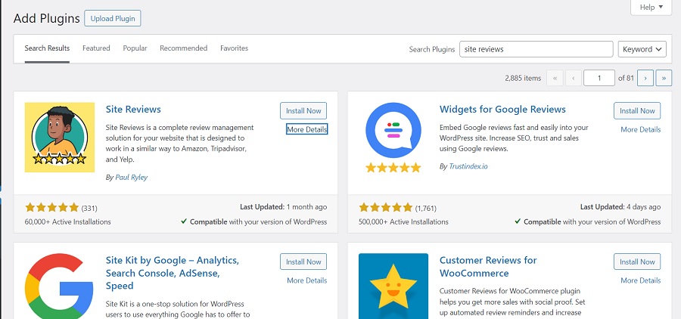Go to previous results page arrow

click(x=574, y=78)
